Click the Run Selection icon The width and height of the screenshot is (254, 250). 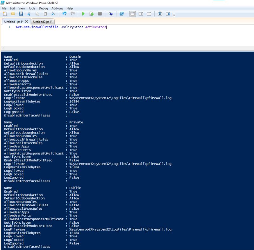92,14
